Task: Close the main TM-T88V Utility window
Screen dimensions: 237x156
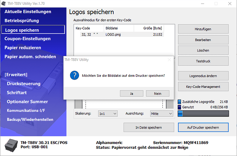Action: 230,4
